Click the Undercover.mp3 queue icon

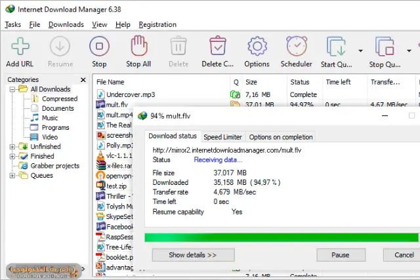pos(235,94)
